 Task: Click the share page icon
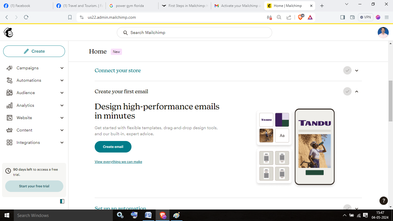point(289,17)
